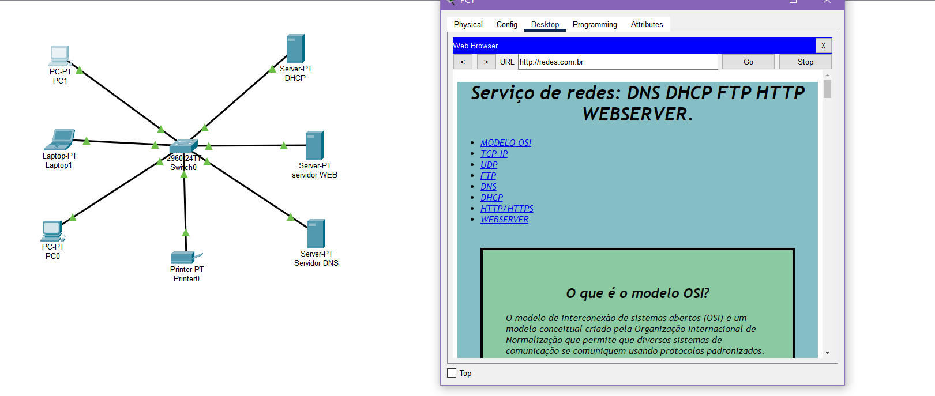Viewport: 935px width, 396px height.
Task: Select the DHCP server icon
Action: point(295,49)
